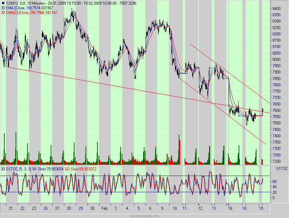Click the blue instrument icon beside 124912

tap(3, 2)
